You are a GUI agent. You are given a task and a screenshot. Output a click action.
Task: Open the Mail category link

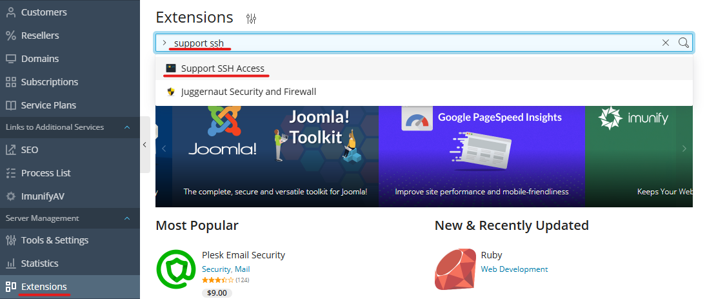click(242, 269)
